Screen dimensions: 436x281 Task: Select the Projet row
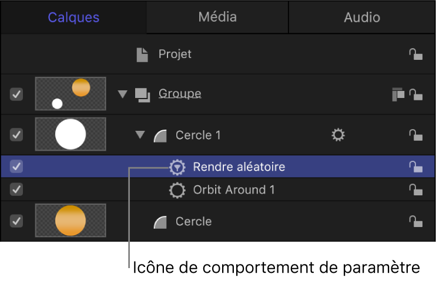tap(175, 55)
